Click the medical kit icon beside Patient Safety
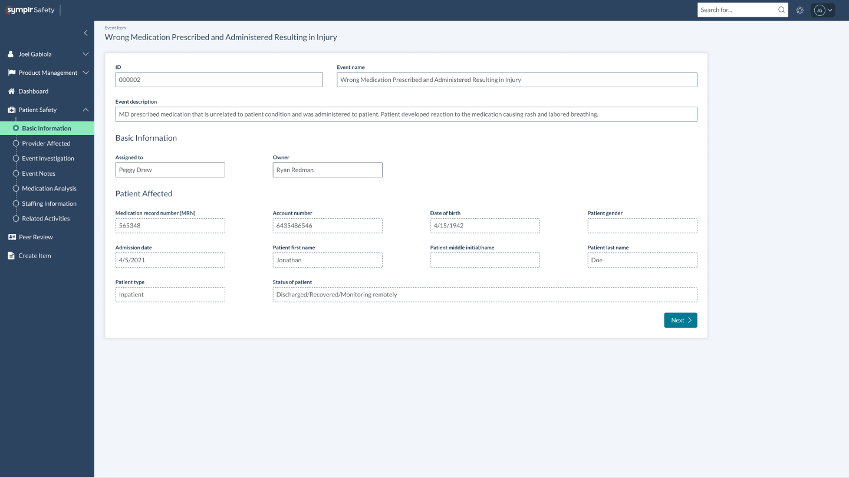Screen dimensions: 849x478 (11, 110)
